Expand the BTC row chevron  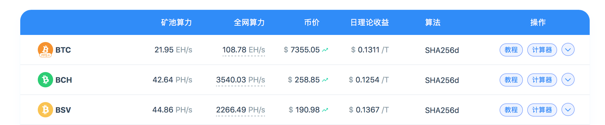point(568,50)
